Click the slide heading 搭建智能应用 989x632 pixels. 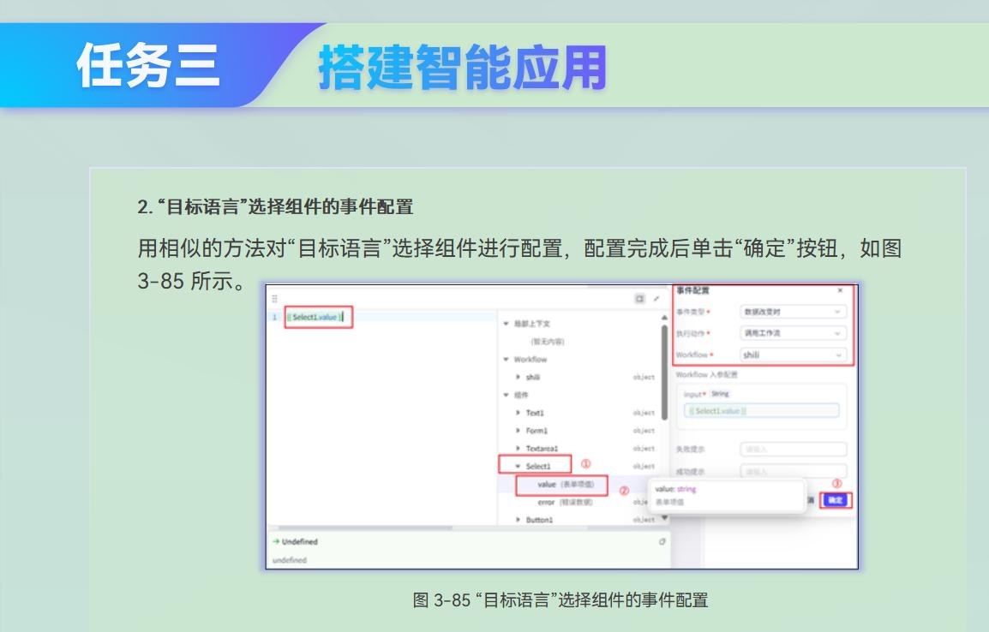[x=462, y=67]
